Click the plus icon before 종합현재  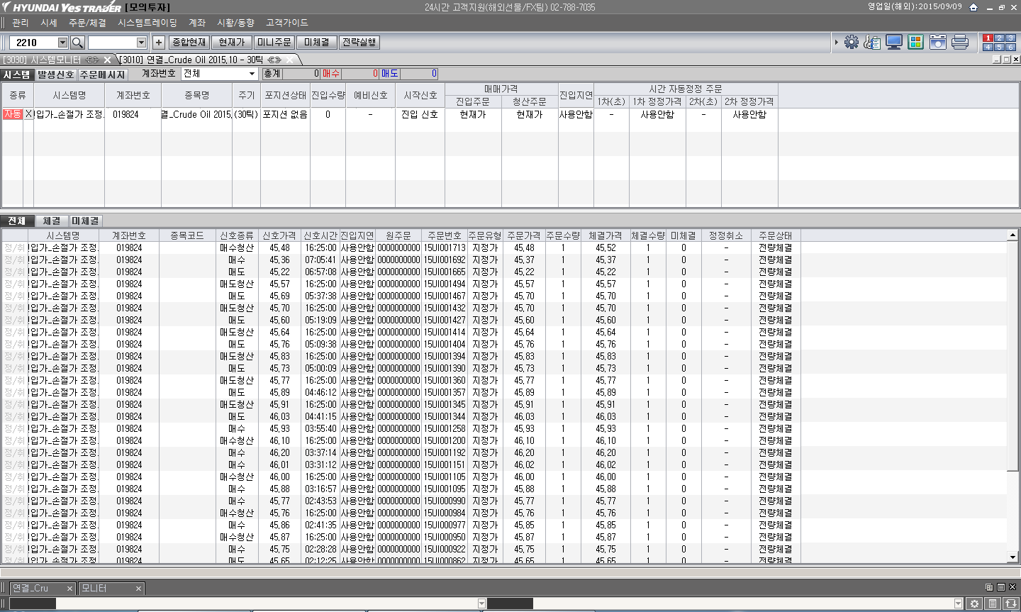pyautogui.click(x=158, y=43)
